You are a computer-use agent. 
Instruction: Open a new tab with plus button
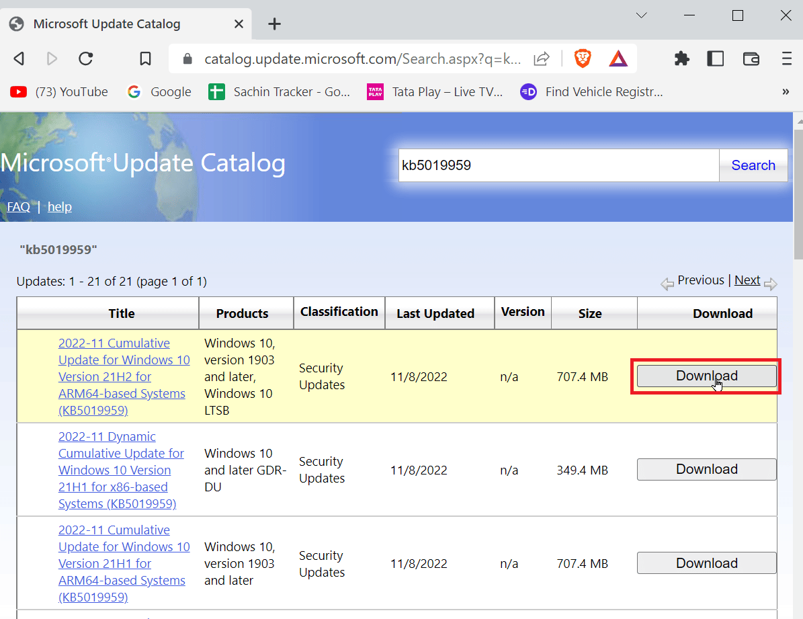point(274,24)
